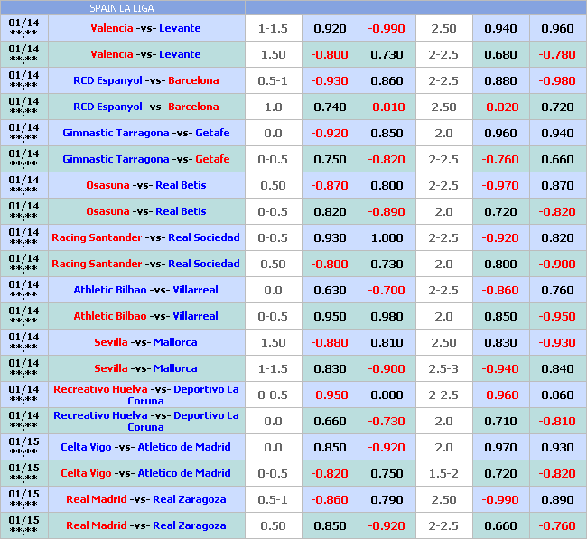Click 0.970 odds for Celta Vigo match
Image resolution: width=587 pixels, height=539 pixels.
click(500, 447)
